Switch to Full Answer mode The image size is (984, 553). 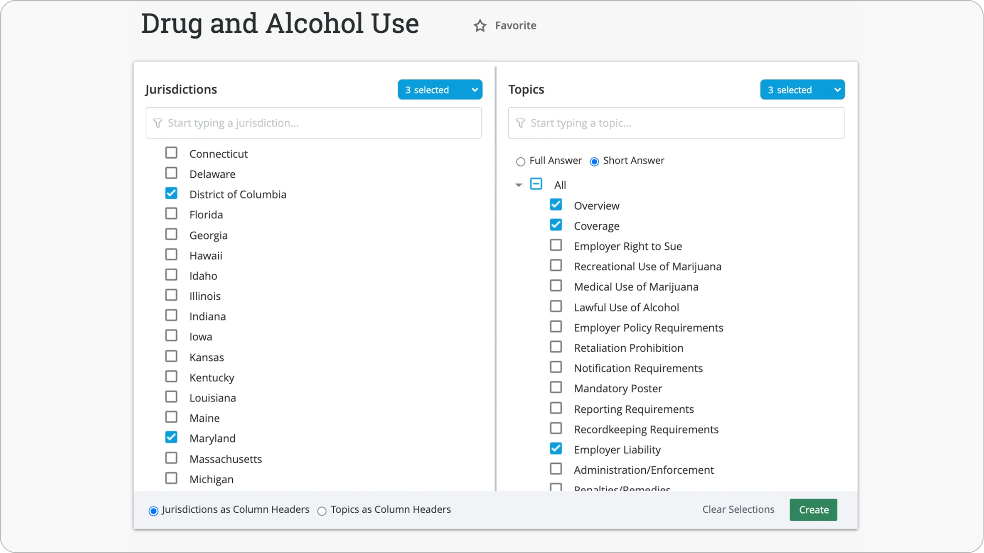(x=520, y=161)
